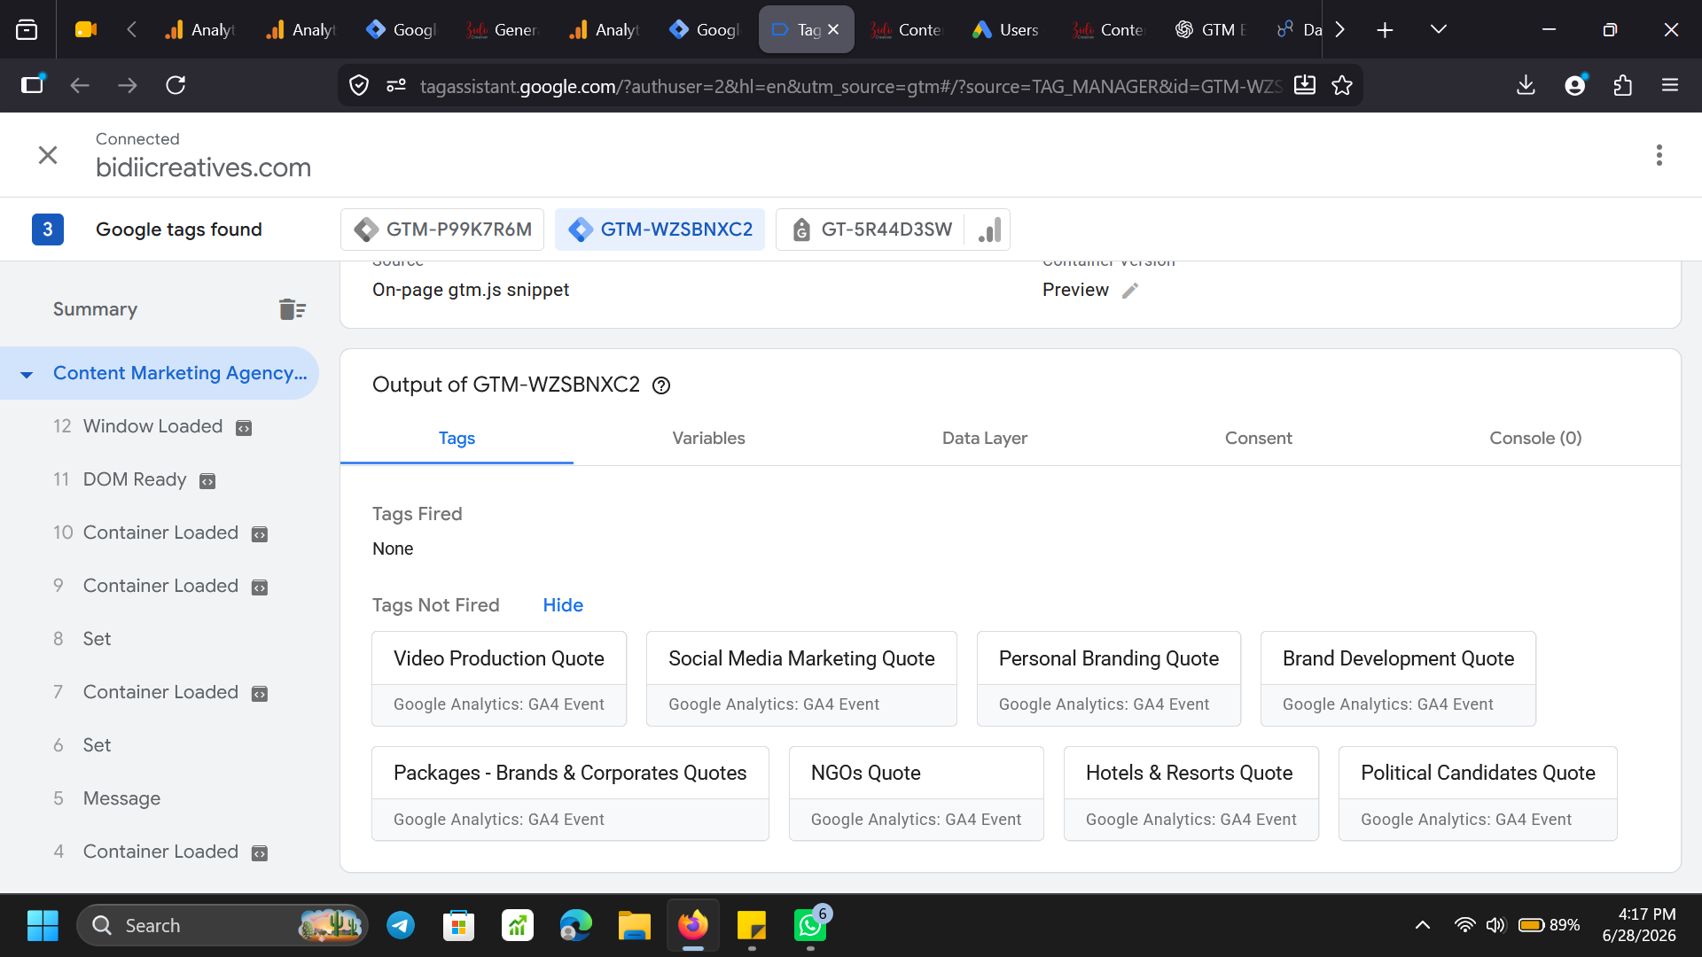The image size is (1702, 957).
Task: Open the Political Candidates Quote tag
Action: pos(1478,794)
